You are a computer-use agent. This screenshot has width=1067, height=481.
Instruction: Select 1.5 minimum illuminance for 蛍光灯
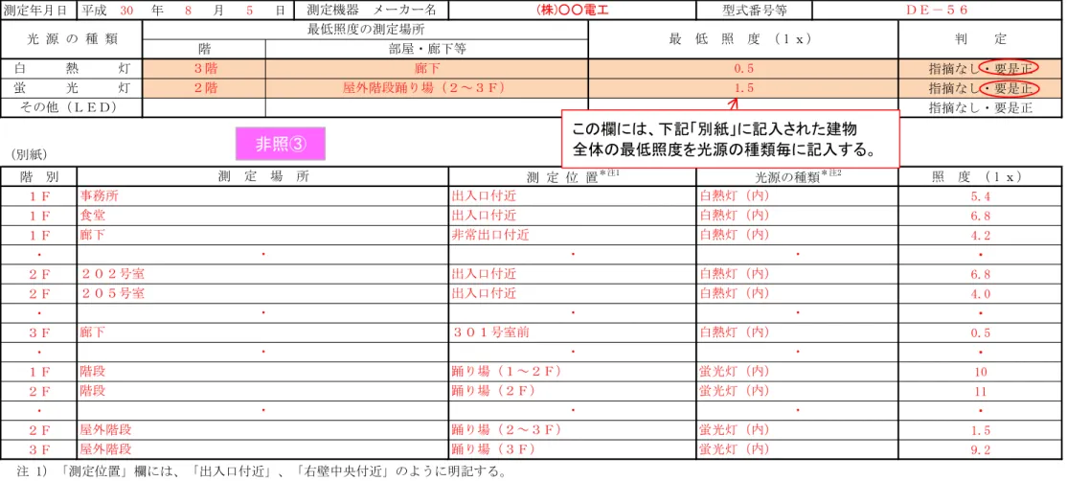pyautogui.click(x=743, y=88)
